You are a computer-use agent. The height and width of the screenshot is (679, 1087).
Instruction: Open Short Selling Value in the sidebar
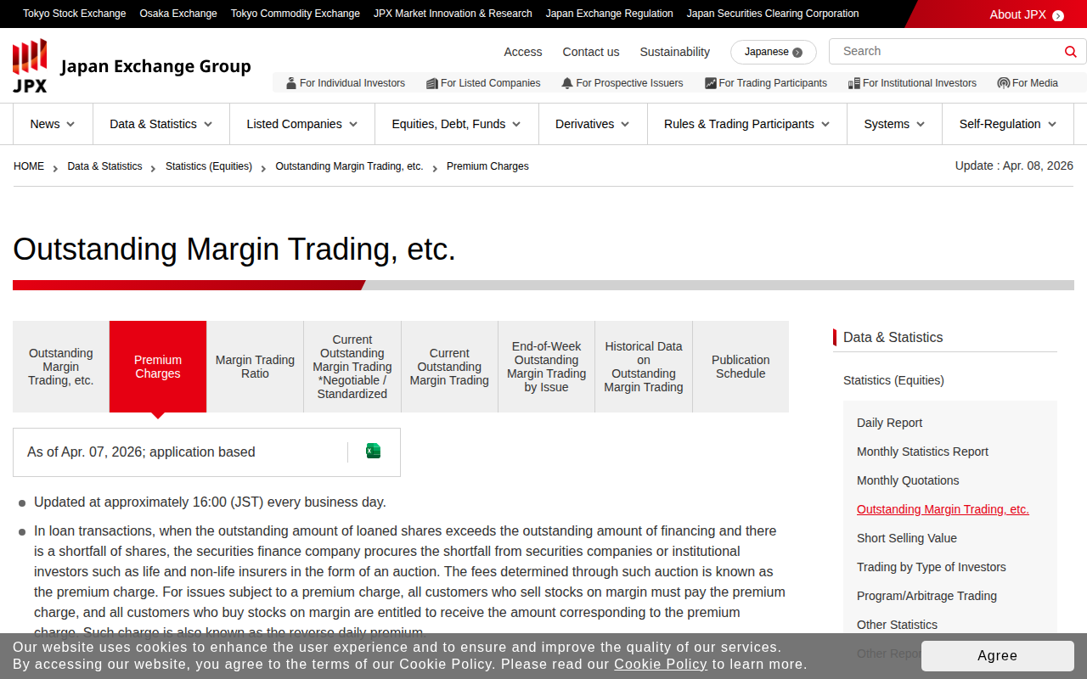[x=907, y=538]
